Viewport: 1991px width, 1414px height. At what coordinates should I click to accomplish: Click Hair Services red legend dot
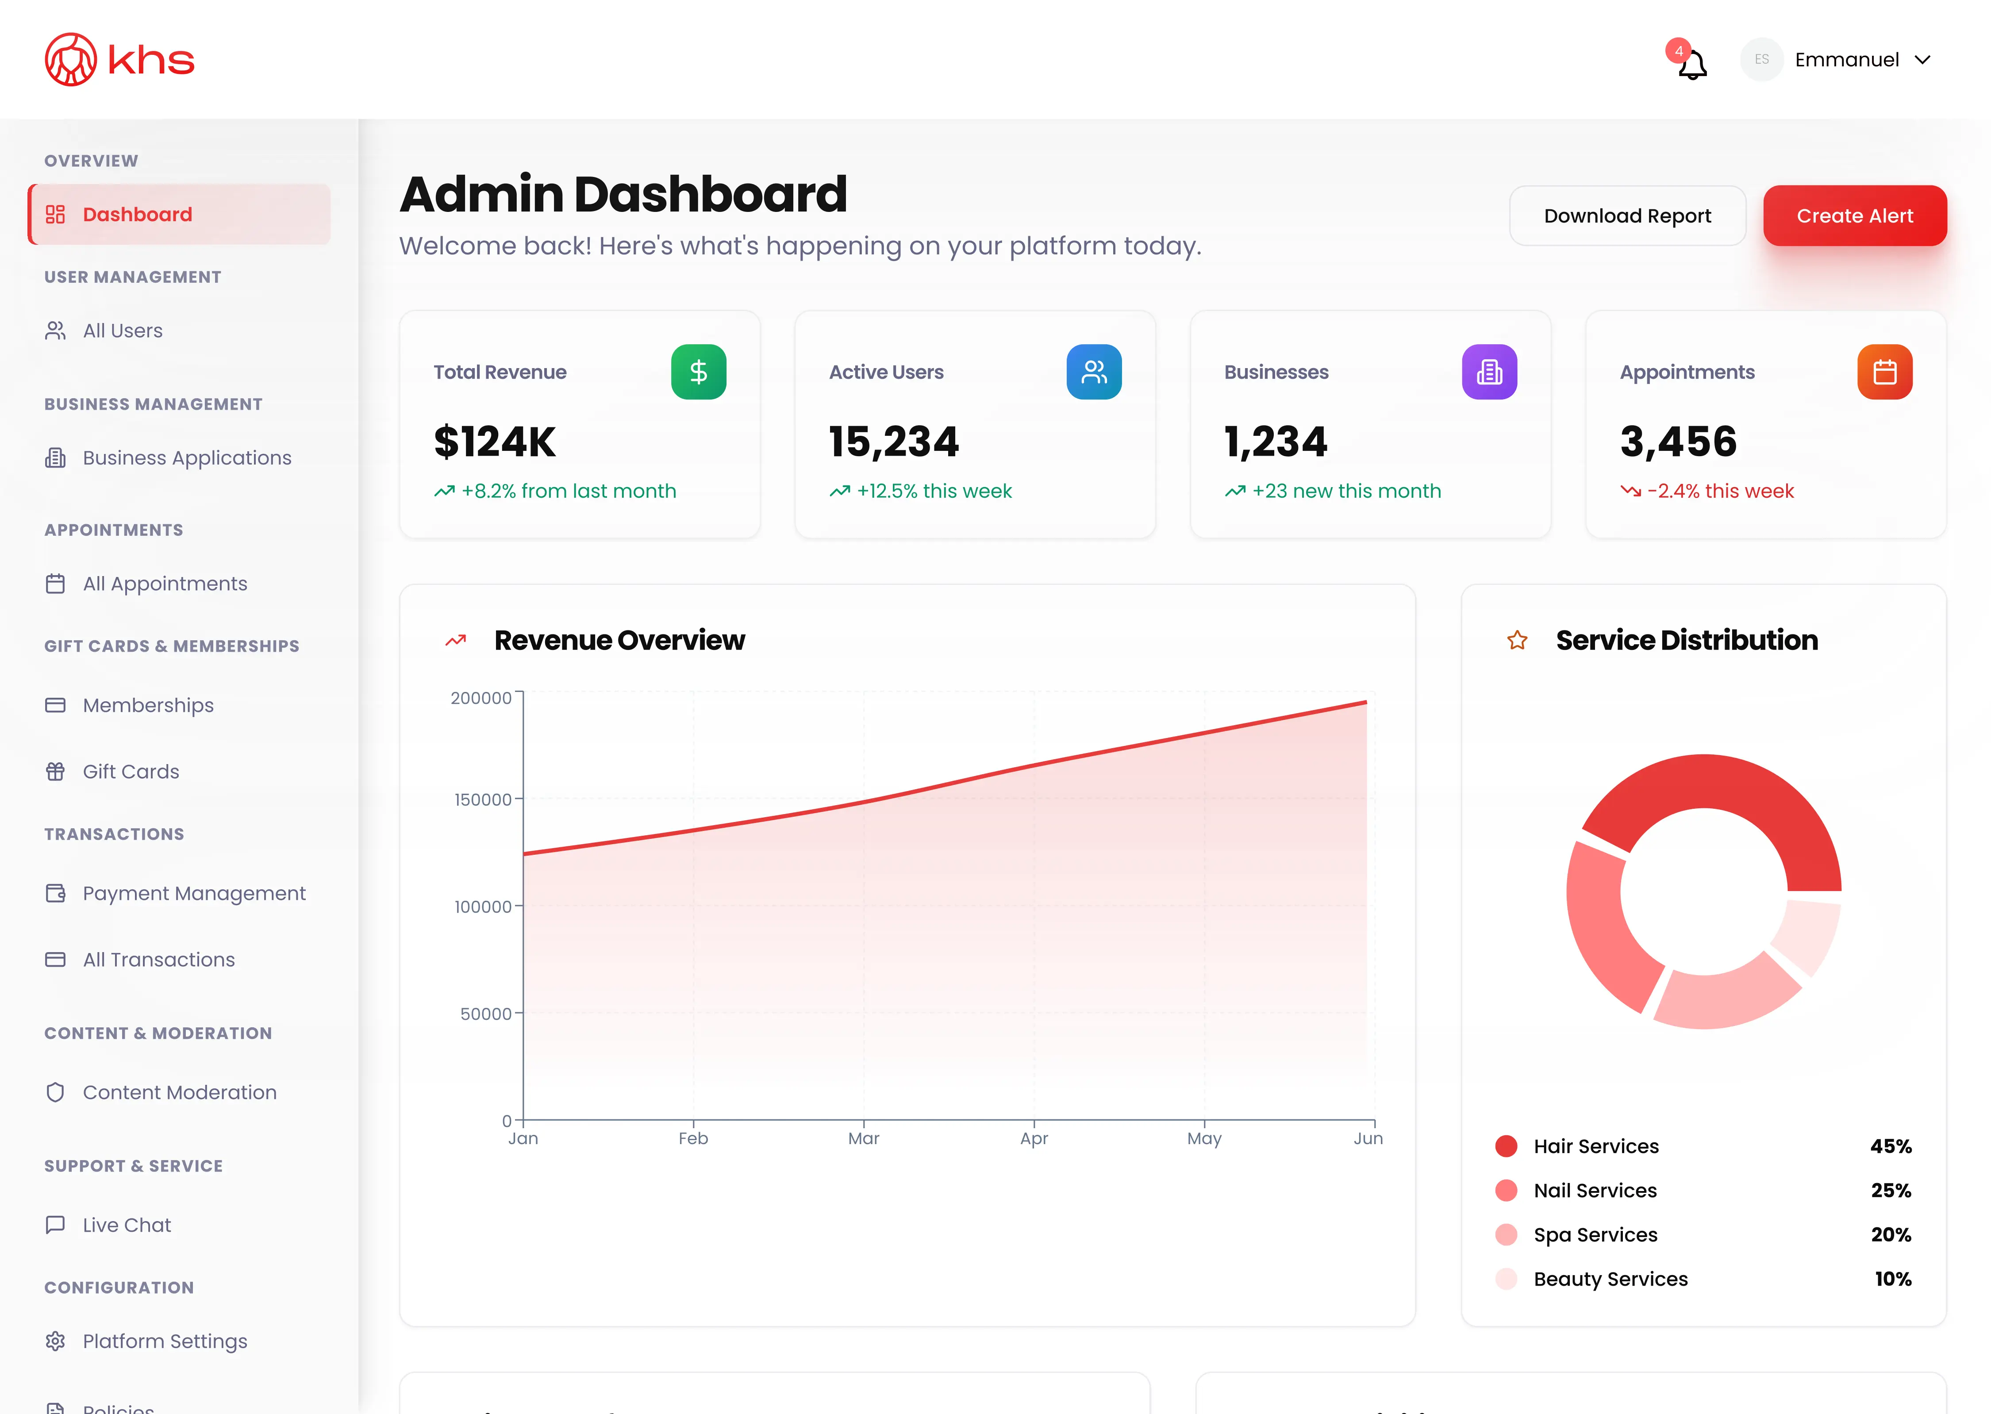click(1506, 1146)
